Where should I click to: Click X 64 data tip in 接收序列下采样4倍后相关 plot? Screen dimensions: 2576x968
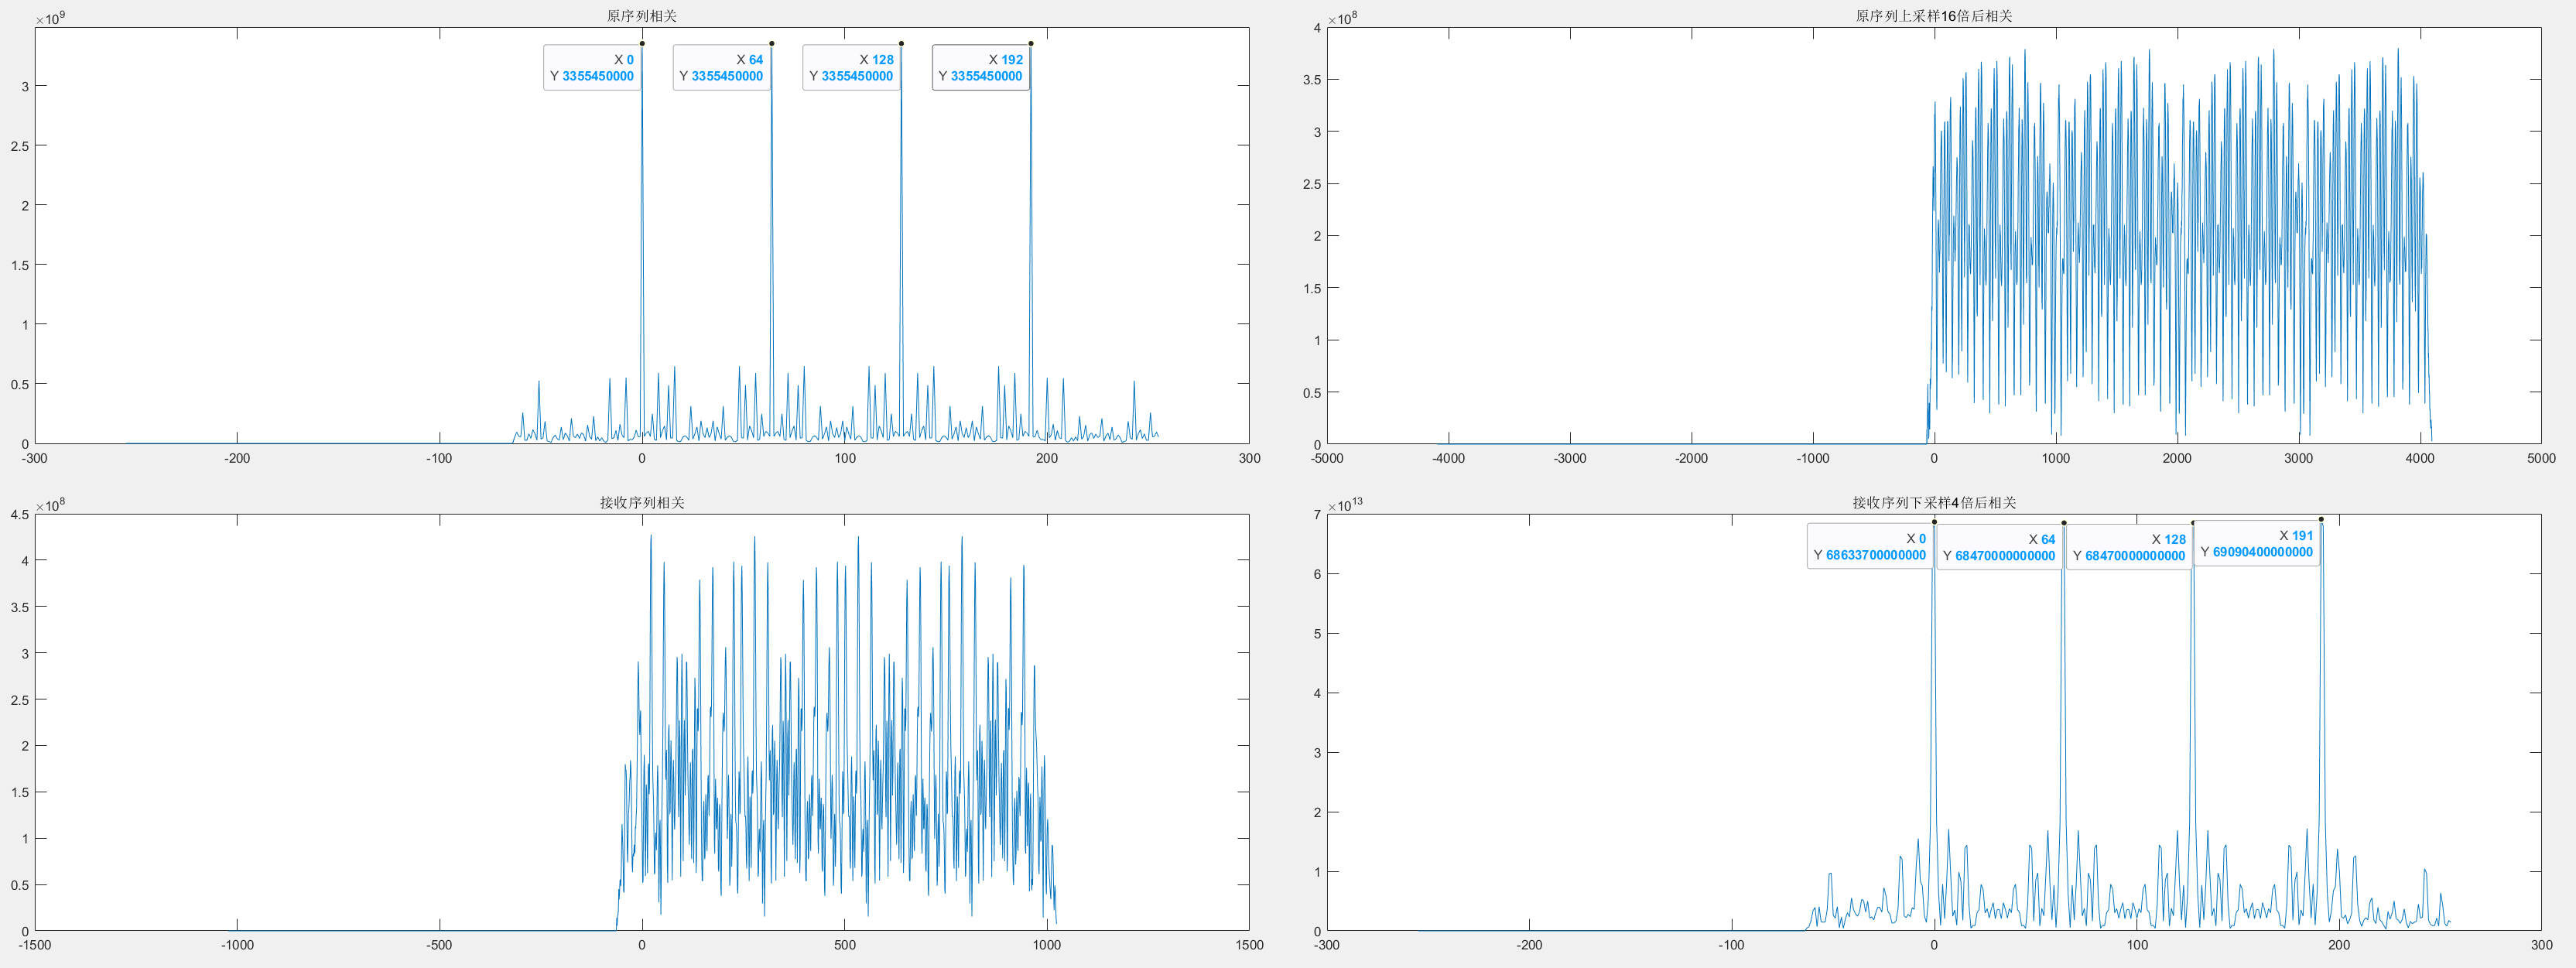(x=1999, y=547)
